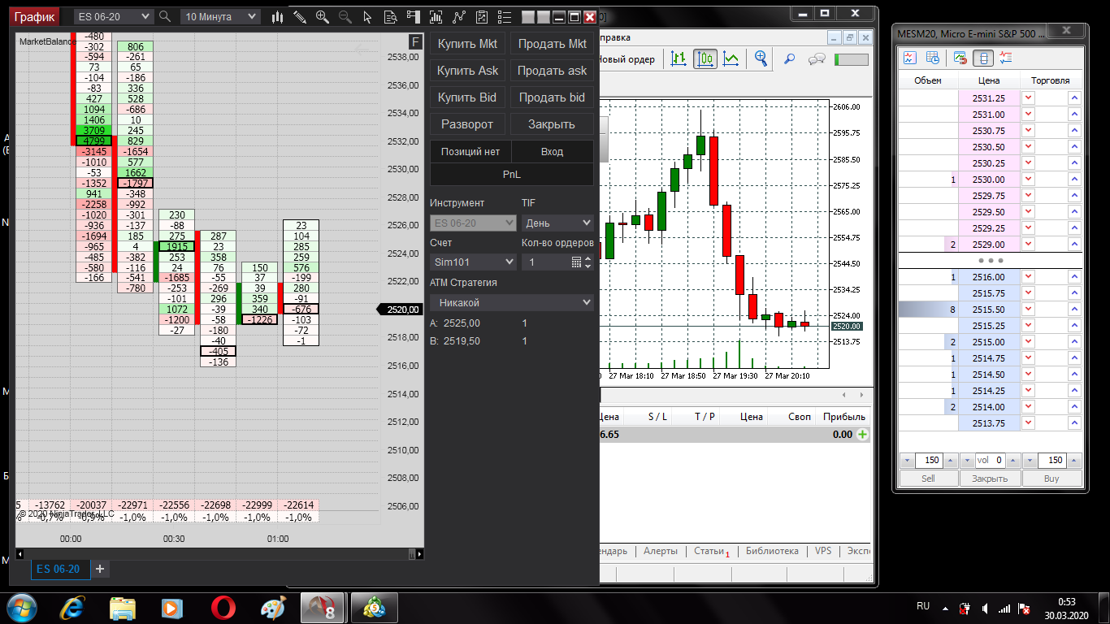Toggle the first gray square button in chart toolbar

pyautogui.click(x=527, y=16)
